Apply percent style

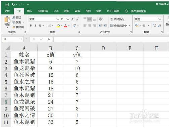point(144,26)
